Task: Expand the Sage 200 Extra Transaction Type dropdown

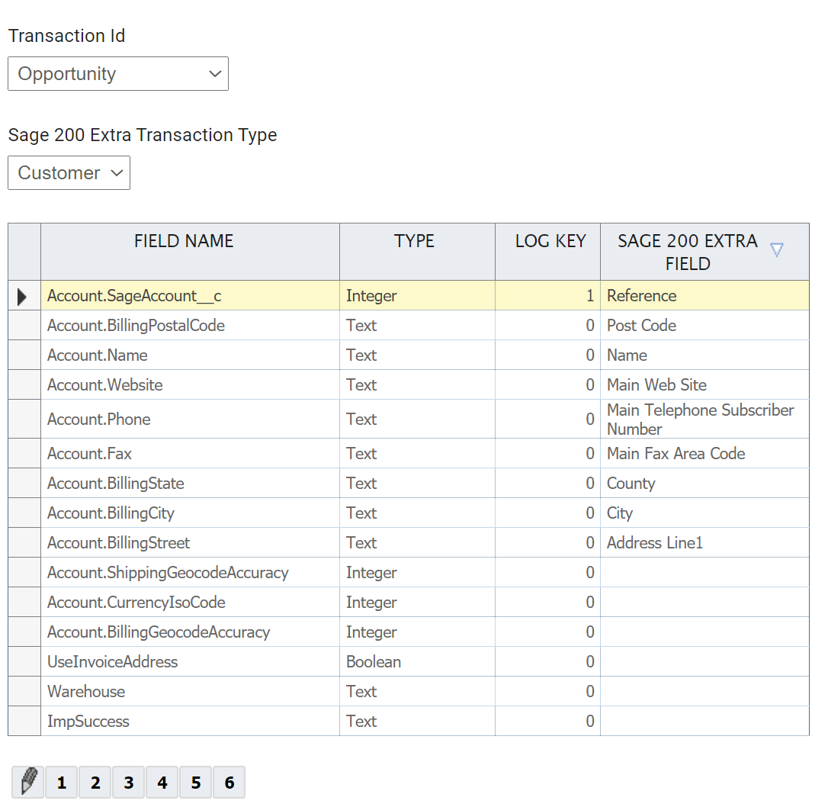Action: [69, 173]
